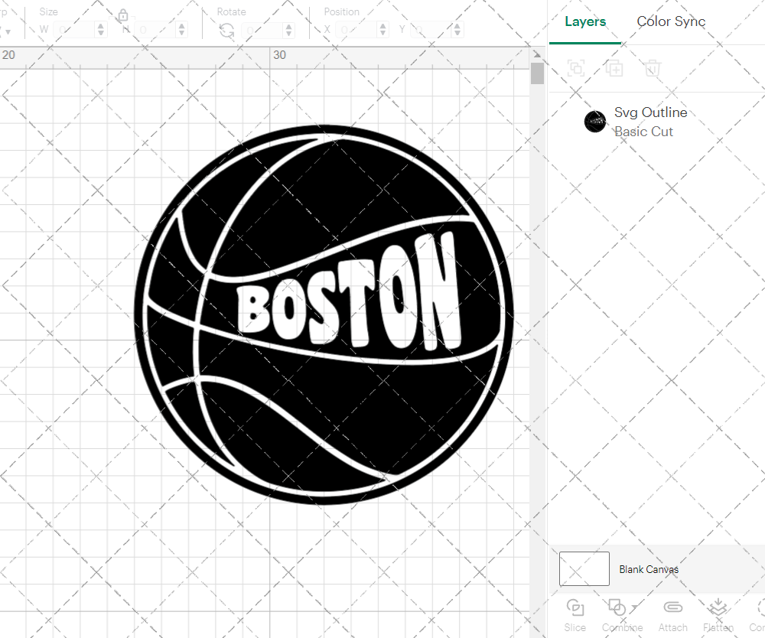Screen dimensions: 765x638
Task: Click the Combine tool icon
Action: (617, 607)
